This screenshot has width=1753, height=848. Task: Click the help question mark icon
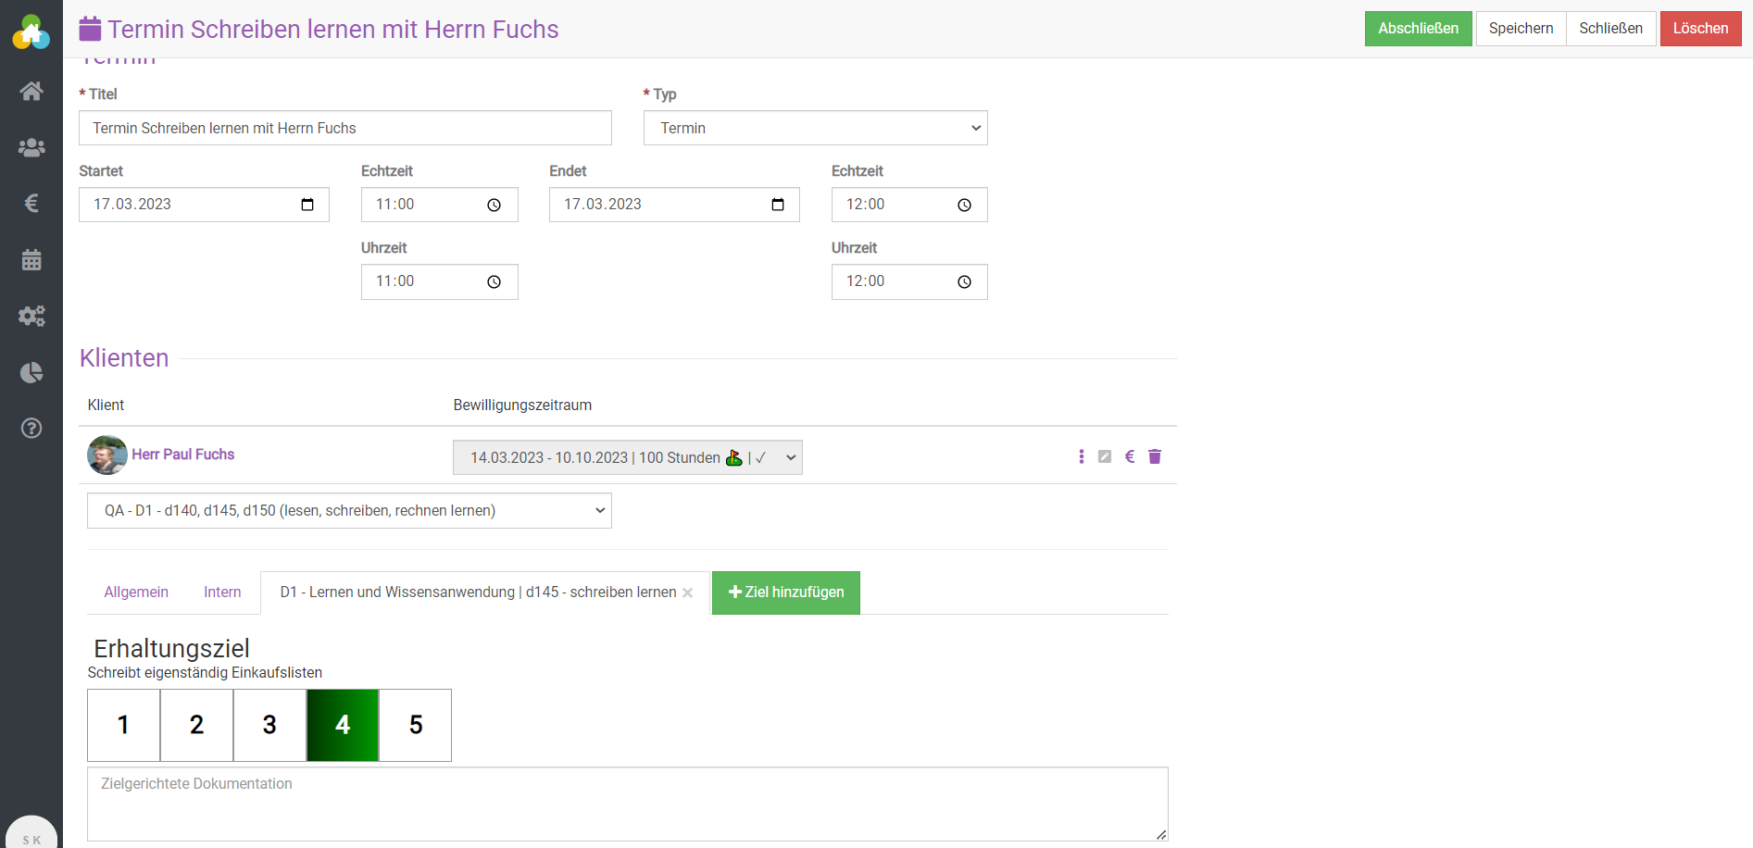(31, 428)
